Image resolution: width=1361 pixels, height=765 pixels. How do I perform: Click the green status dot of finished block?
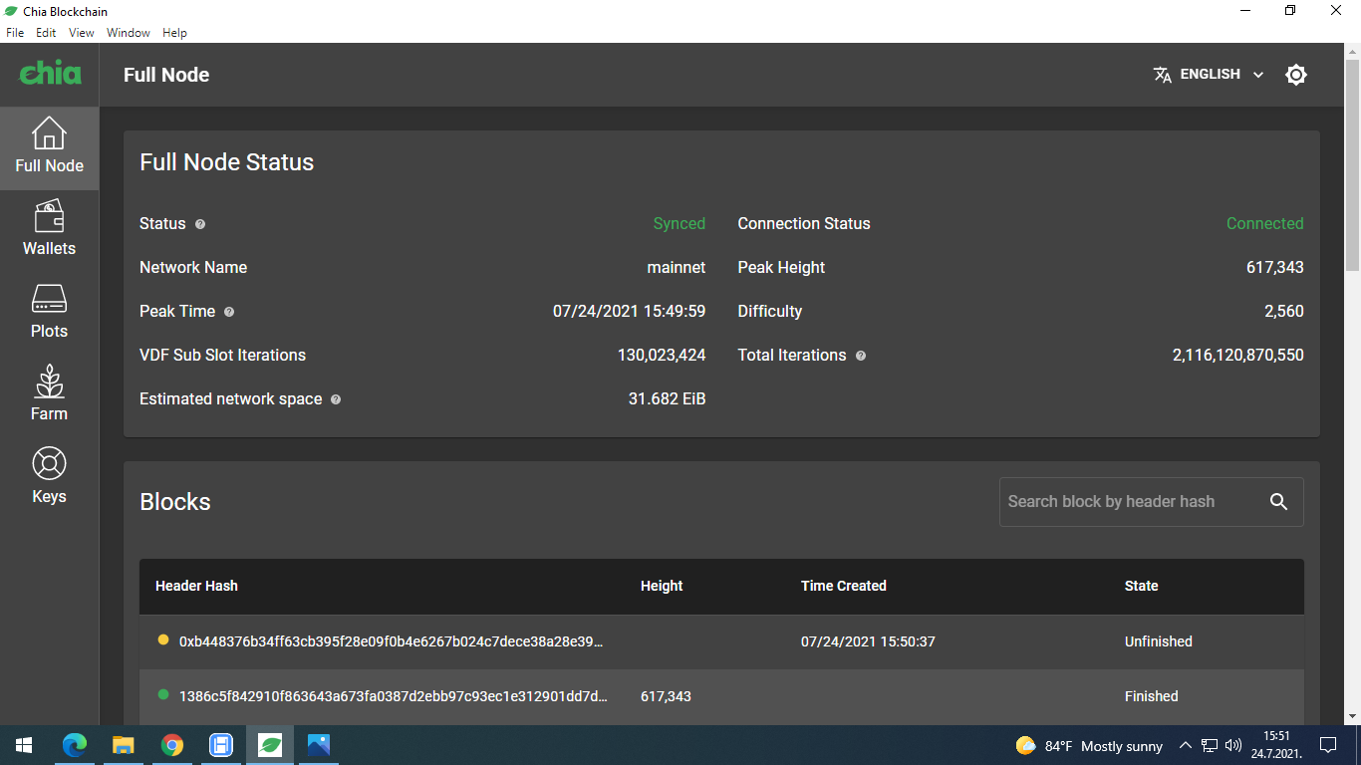click(x=163, y=694)
